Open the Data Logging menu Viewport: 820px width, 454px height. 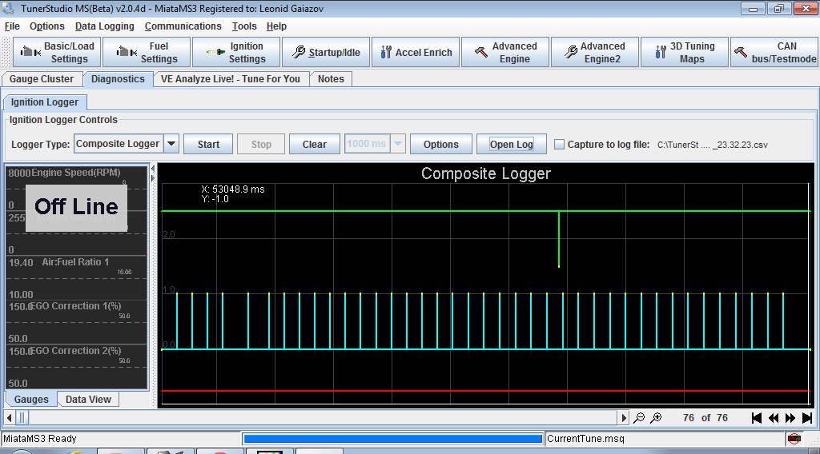coord(105,26)
